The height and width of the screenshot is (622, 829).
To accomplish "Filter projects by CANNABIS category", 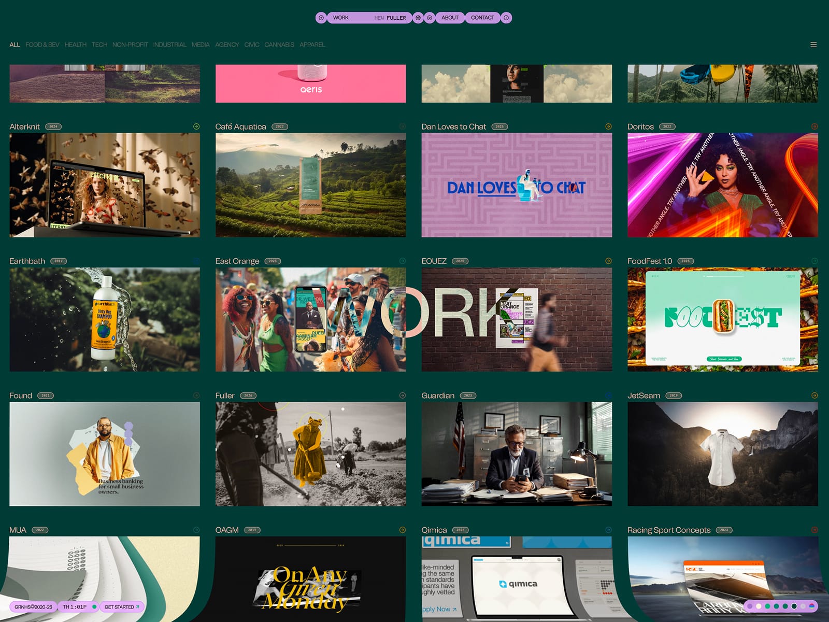I will pos(279,45).
